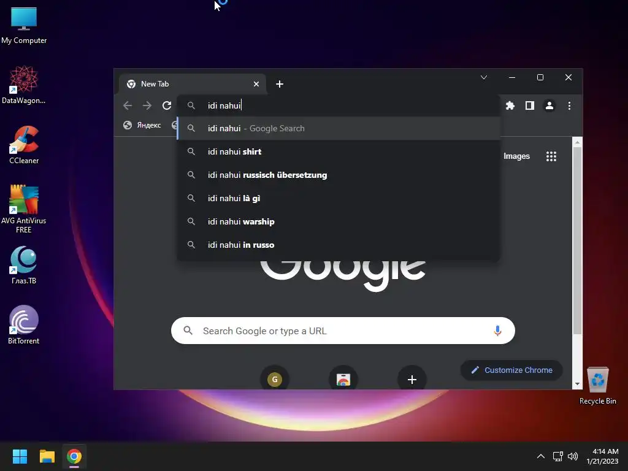
Task: Launch CCleaner from the desktop
Action: pyautogui.click(x=24, y=145)
